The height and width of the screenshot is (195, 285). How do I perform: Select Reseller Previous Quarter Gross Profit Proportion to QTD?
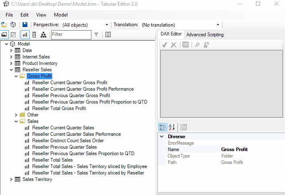coord(90,102)
